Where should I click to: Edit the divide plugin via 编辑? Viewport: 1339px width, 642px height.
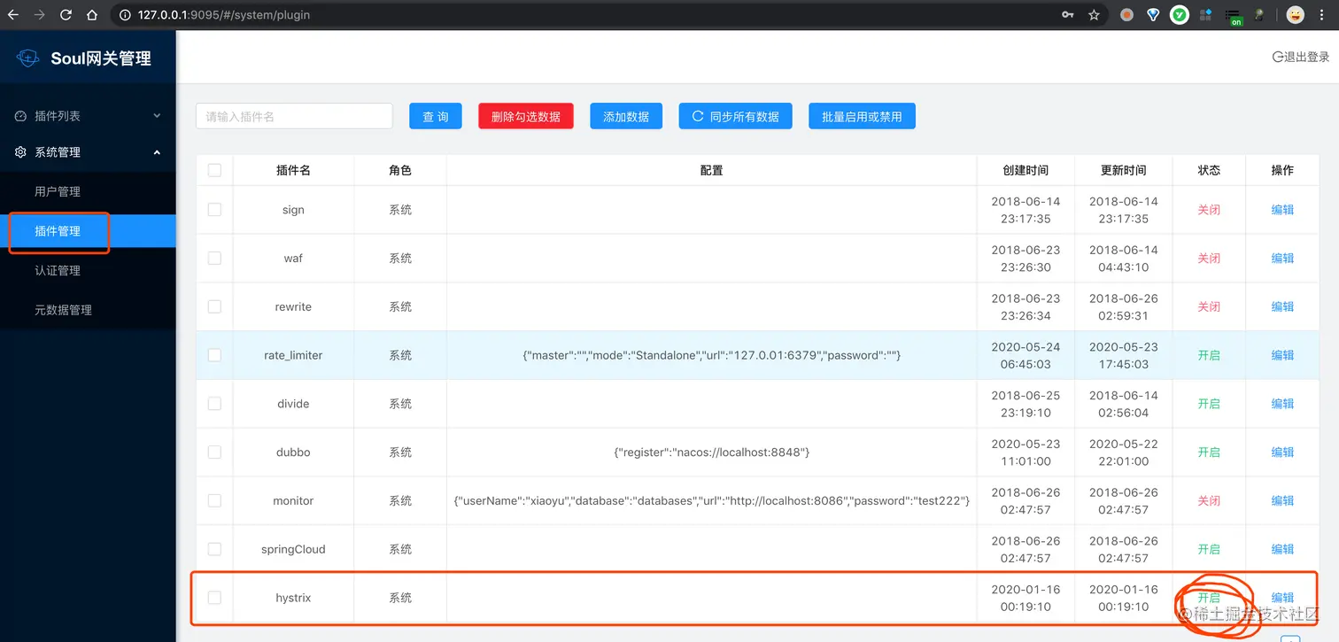(x=1282, y=404)
